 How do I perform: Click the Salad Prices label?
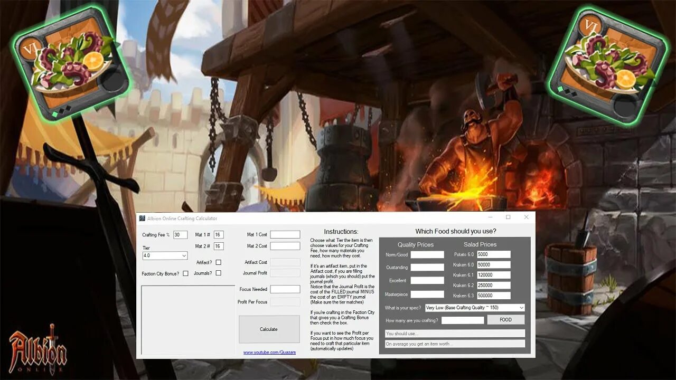click(480, 245)
